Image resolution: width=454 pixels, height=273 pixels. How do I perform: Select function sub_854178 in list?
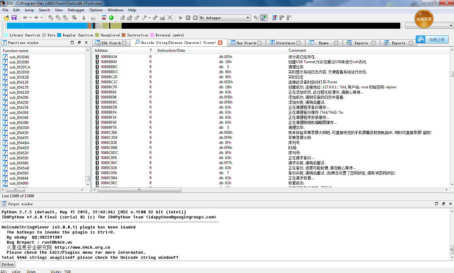[44, 87]
